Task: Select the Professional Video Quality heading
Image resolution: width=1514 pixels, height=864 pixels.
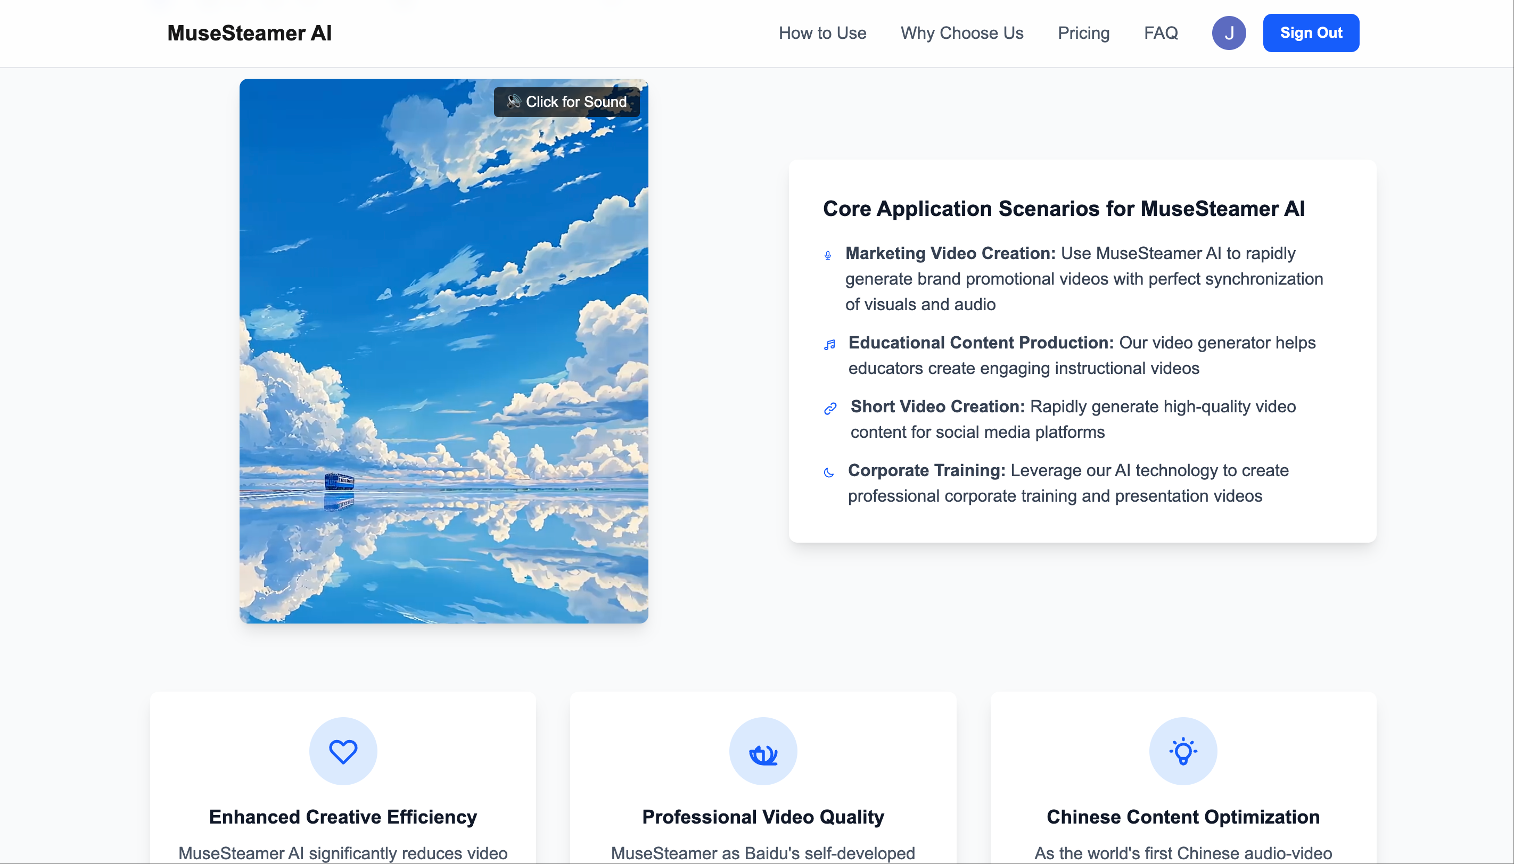Action: click(763, 817)
